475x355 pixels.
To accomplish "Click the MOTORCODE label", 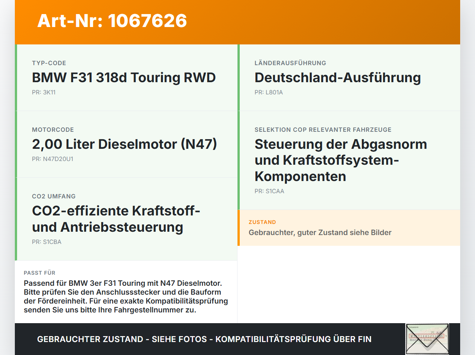I will tap(53, 130).
